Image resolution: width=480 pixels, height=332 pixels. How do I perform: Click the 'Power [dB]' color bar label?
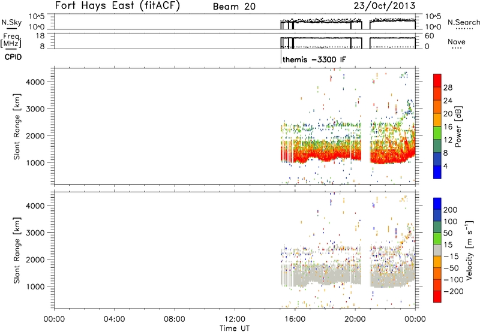tap(458, 126)
